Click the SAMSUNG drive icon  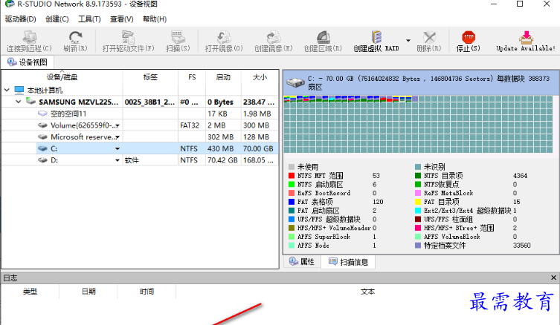click(x=30, y=102)
